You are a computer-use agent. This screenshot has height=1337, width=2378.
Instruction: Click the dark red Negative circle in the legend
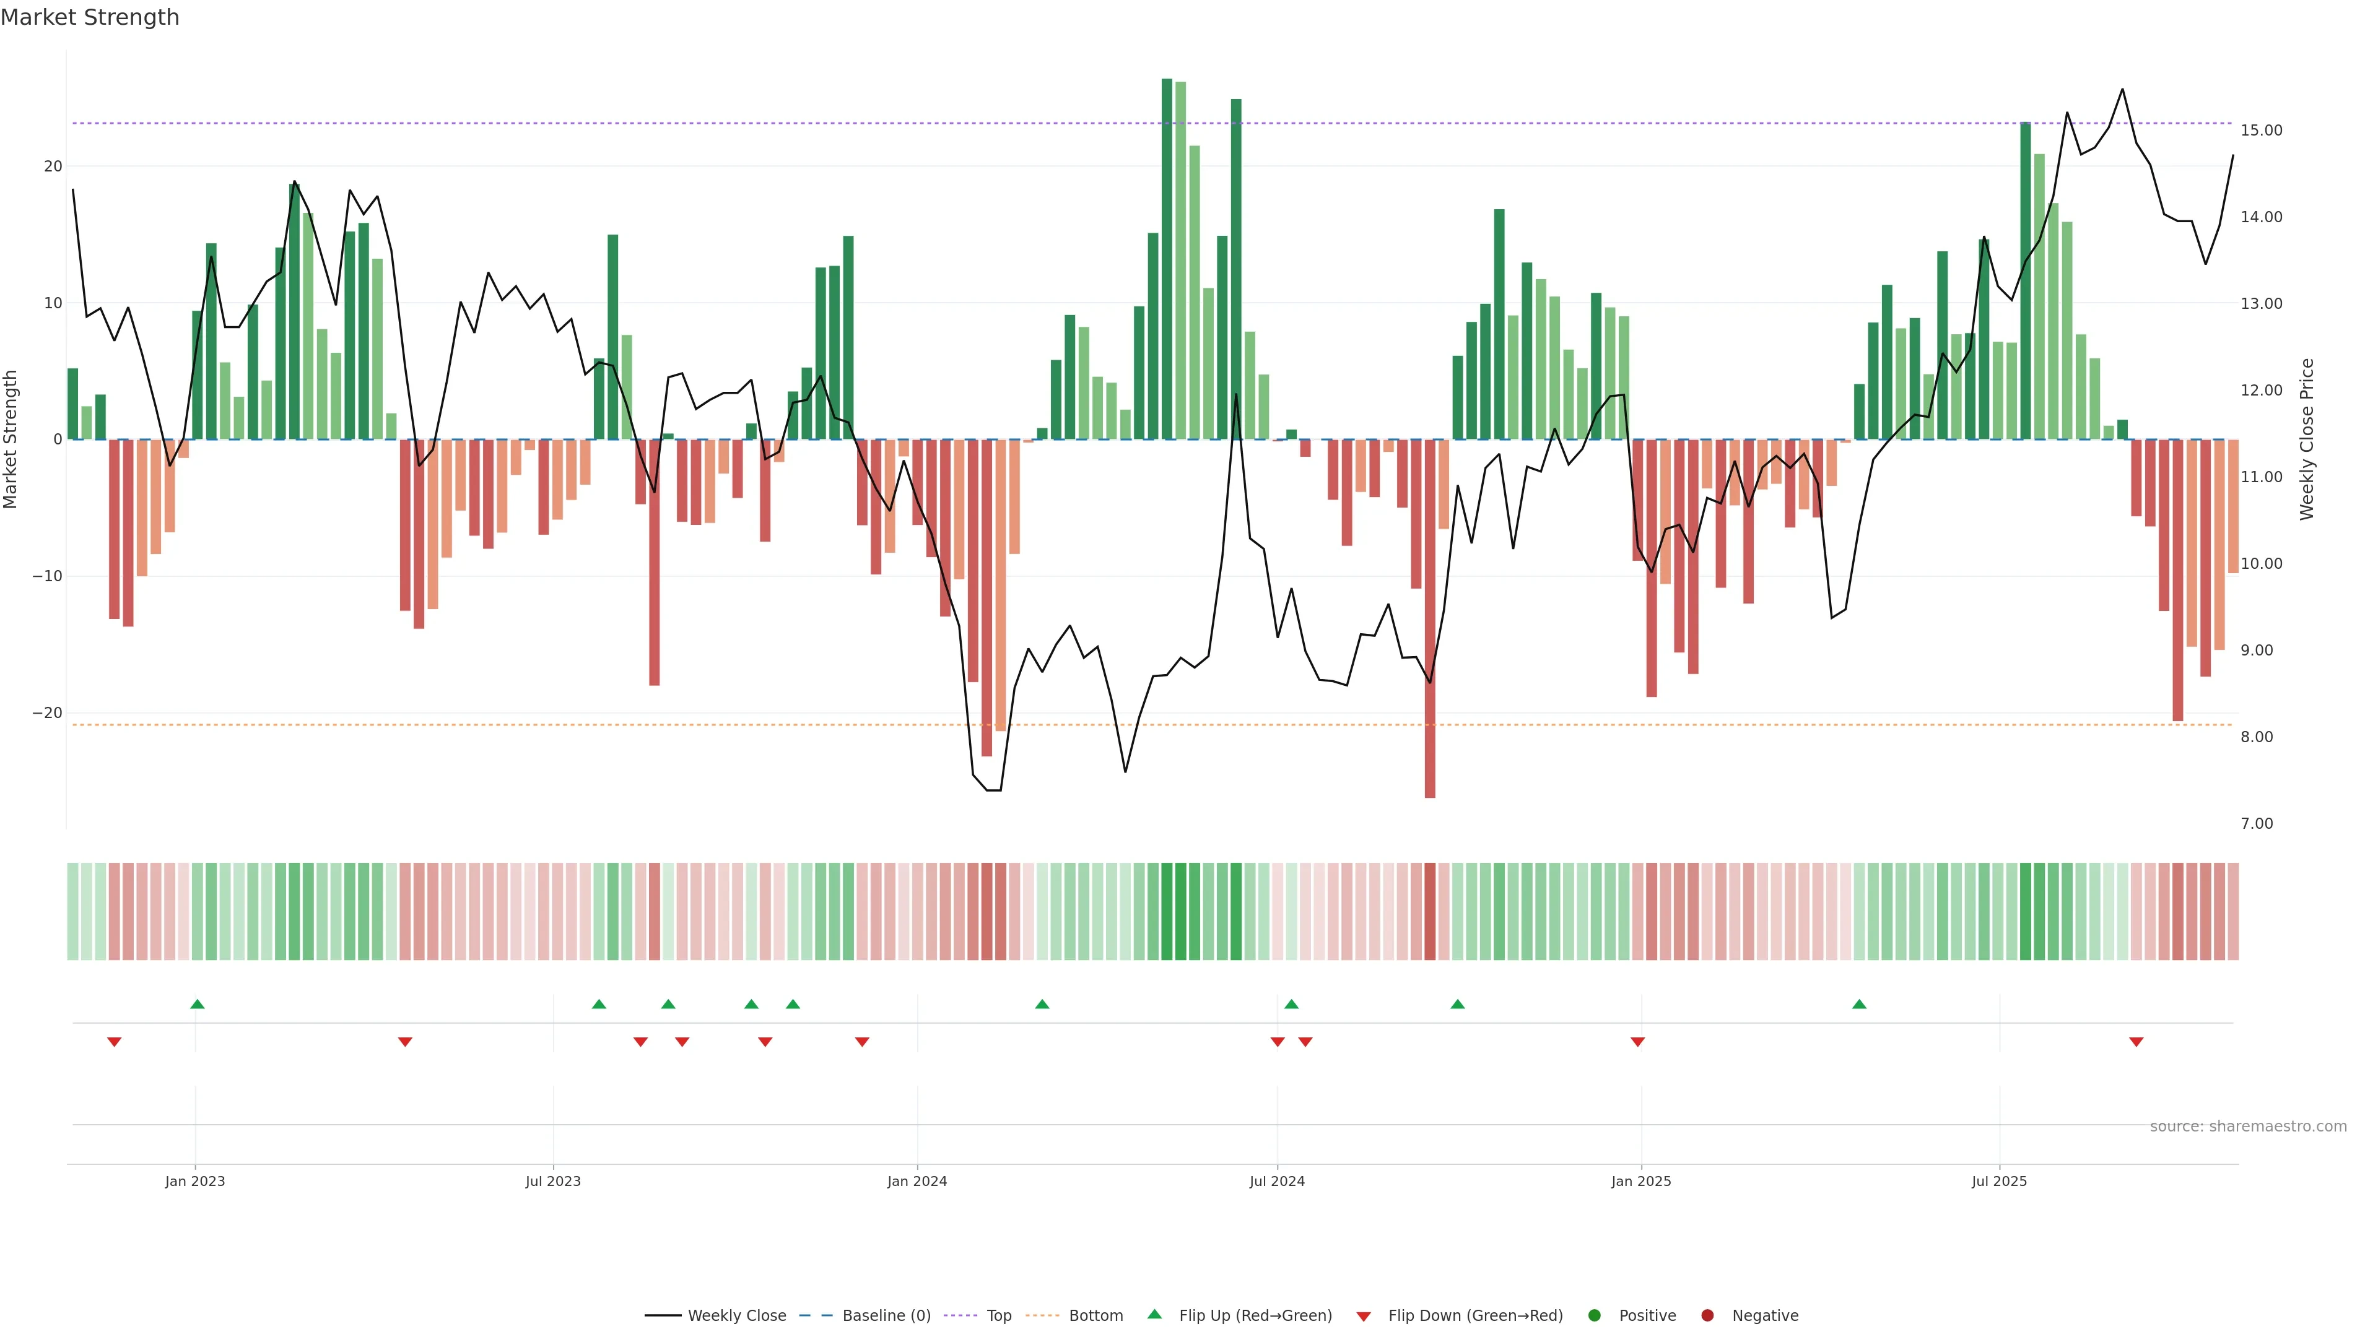click(x=1707, y=1316)
